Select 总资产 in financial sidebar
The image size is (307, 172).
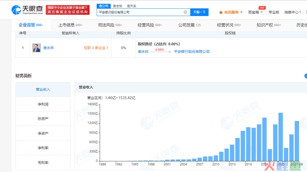43,119
